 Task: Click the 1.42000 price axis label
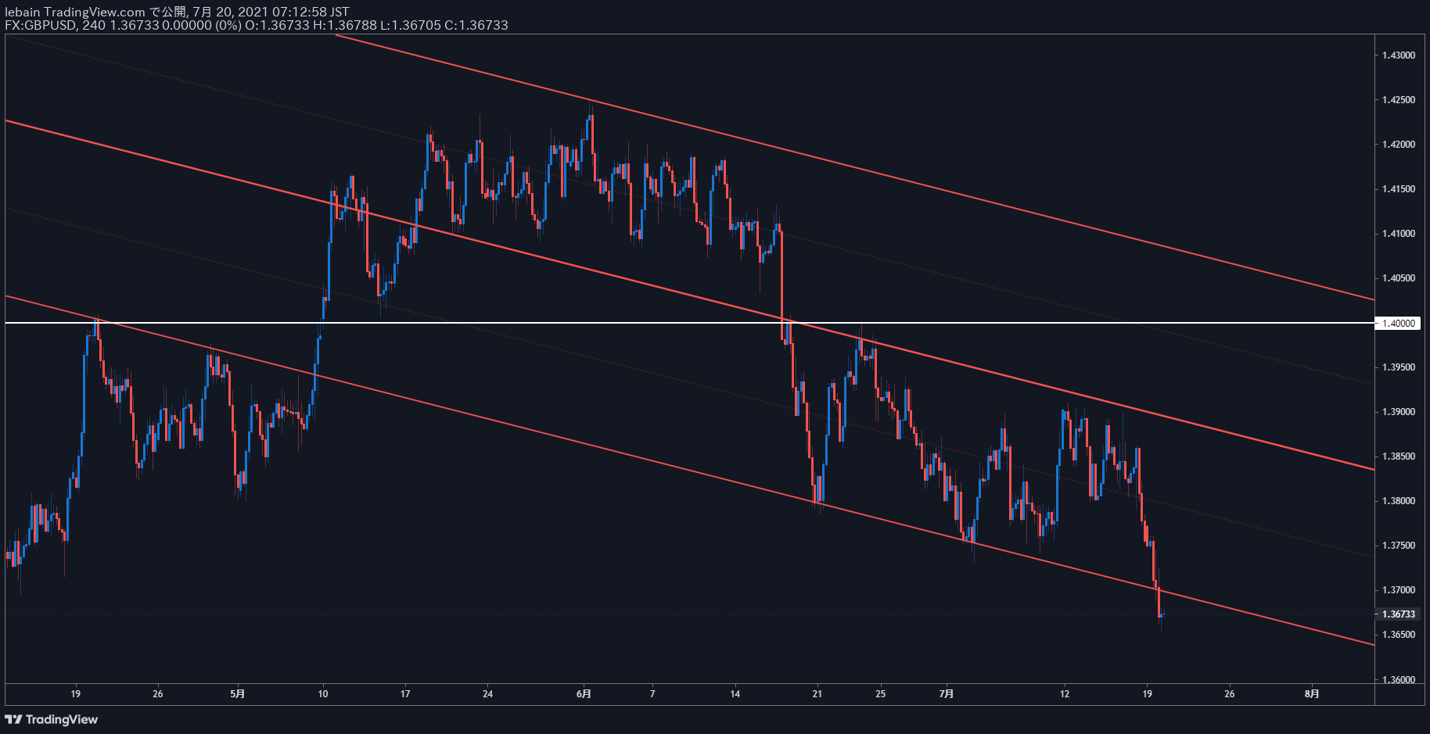click(1398, 145)
